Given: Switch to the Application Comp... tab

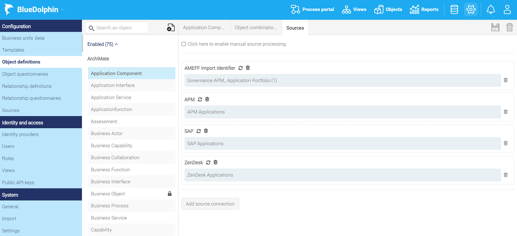Looking at the screenshot, I should [x=204, y=28].
